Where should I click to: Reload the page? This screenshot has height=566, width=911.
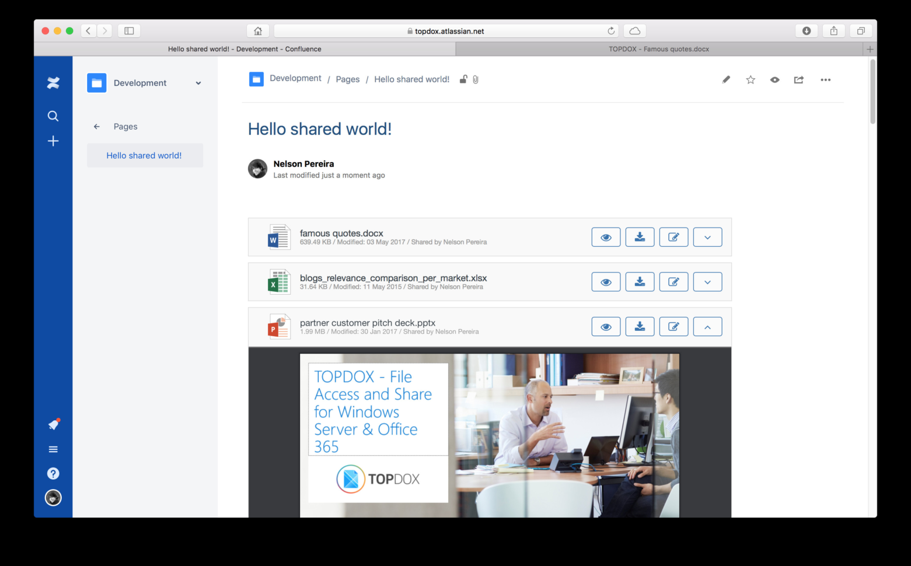(611, 31)
